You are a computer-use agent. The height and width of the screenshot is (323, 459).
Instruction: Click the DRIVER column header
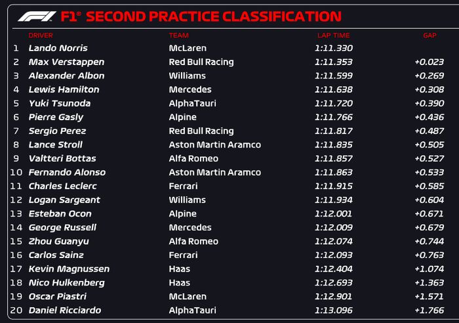(41, 35)
